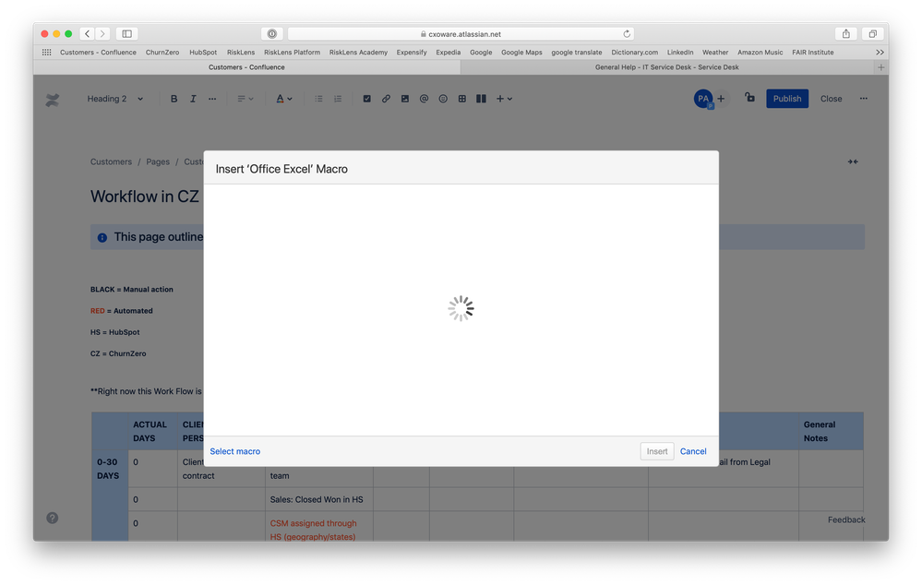Show more bookmarks overflow chevron

pyautogui.click(x=880, y=53)
